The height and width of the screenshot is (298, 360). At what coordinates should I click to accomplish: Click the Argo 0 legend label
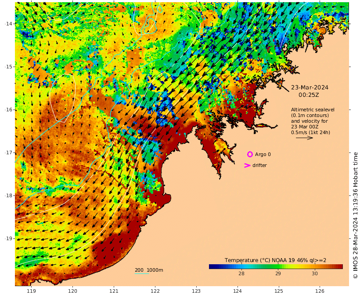pos(263,155)
